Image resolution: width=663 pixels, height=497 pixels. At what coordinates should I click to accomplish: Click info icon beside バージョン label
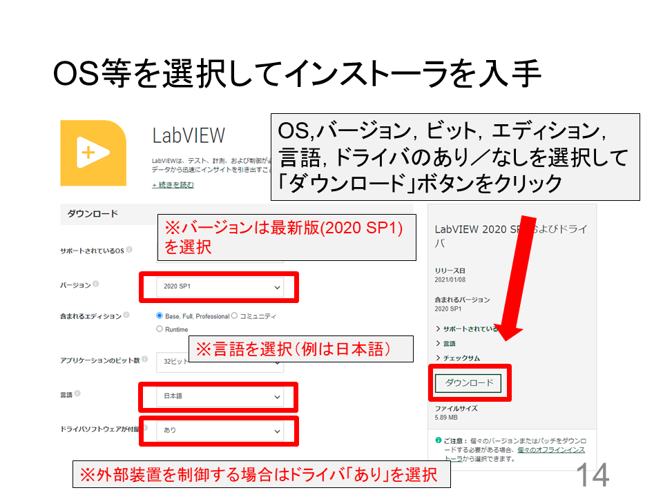click(96, 284)
